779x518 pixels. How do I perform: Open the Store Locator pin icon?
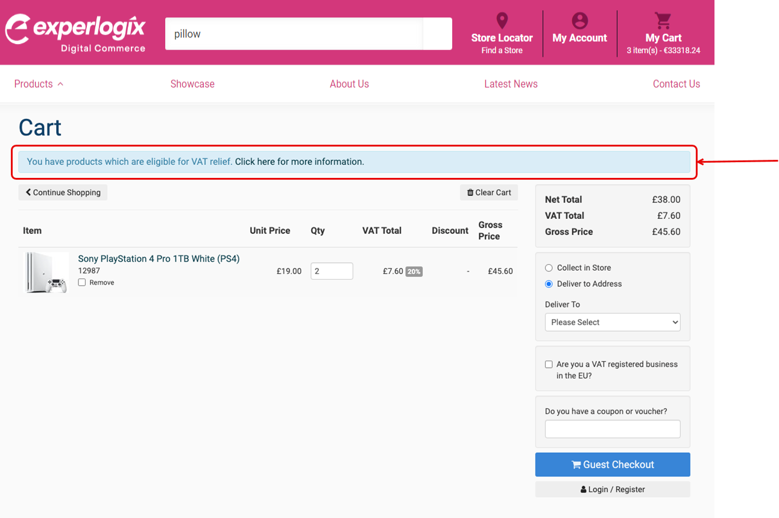(x=502, y=21)
